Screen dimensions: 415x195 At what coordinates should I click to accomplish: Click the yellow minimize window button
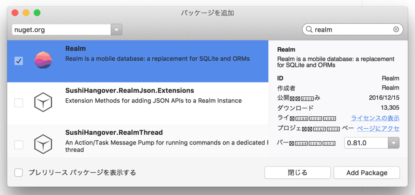[x=26, y=13]
